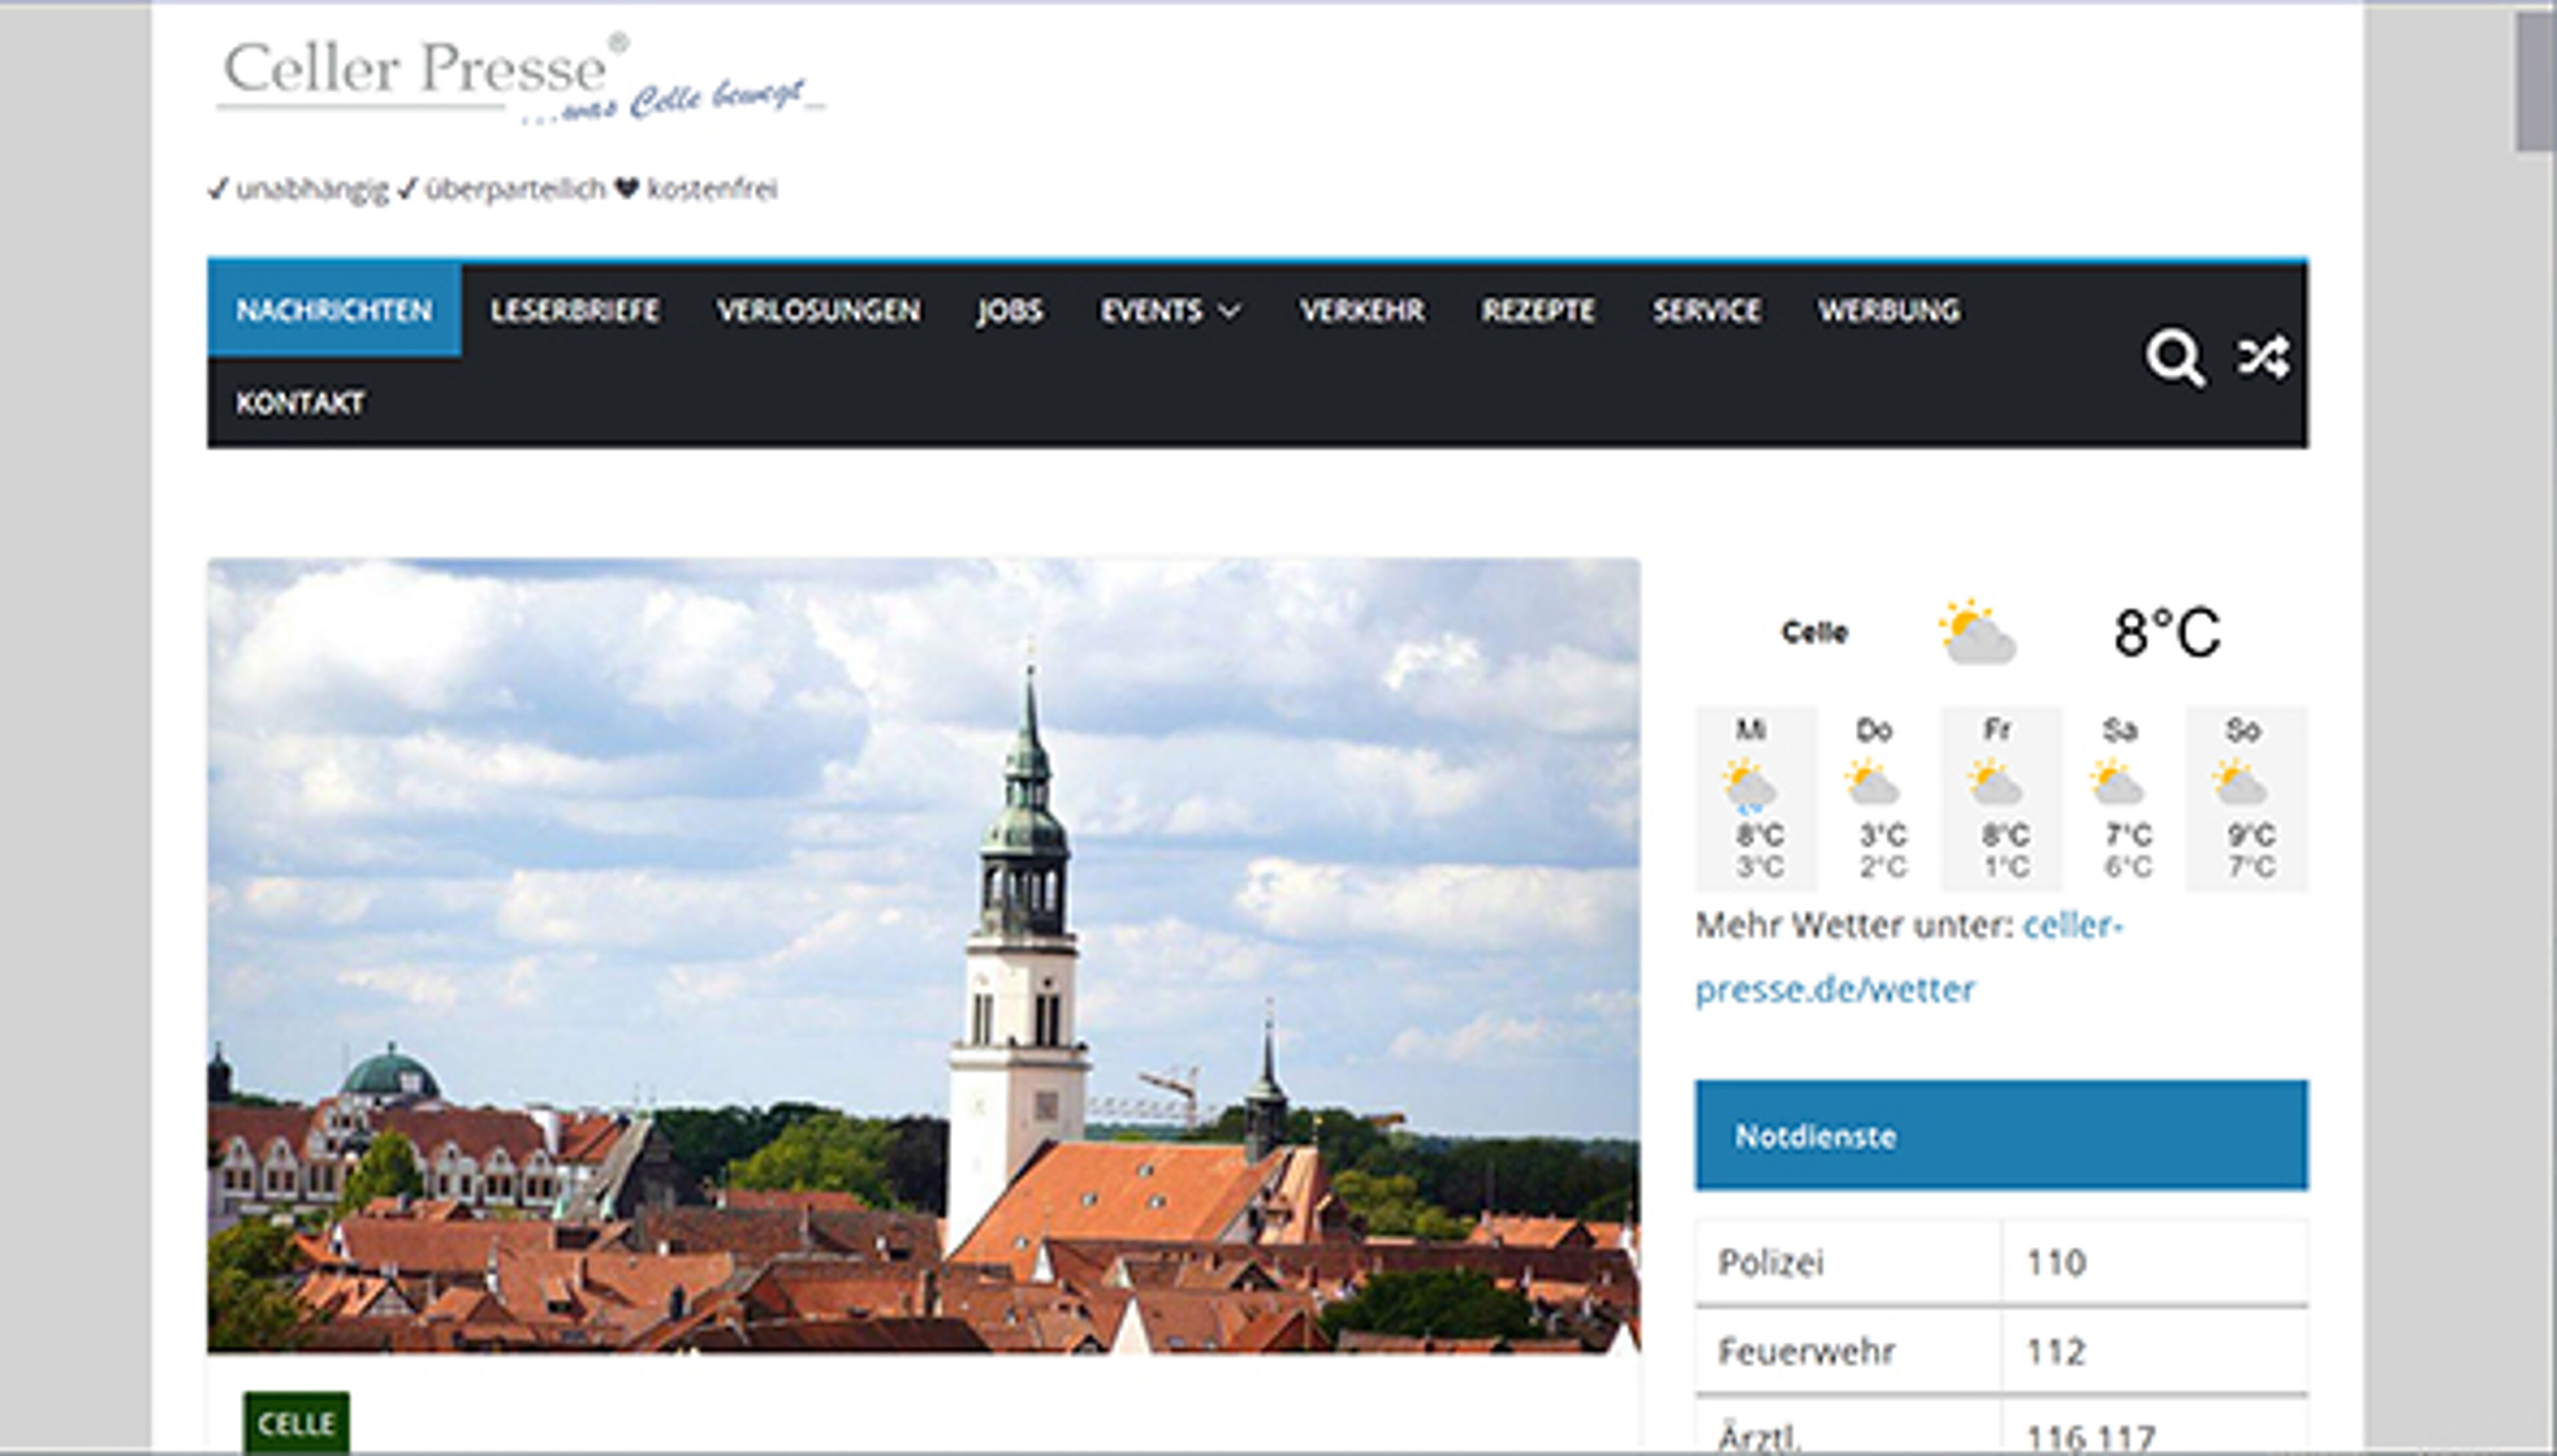The height and width of the screenshot is (1456, 2557).
Task: Open the Celle skyline article image
Action: pos(923,955)
